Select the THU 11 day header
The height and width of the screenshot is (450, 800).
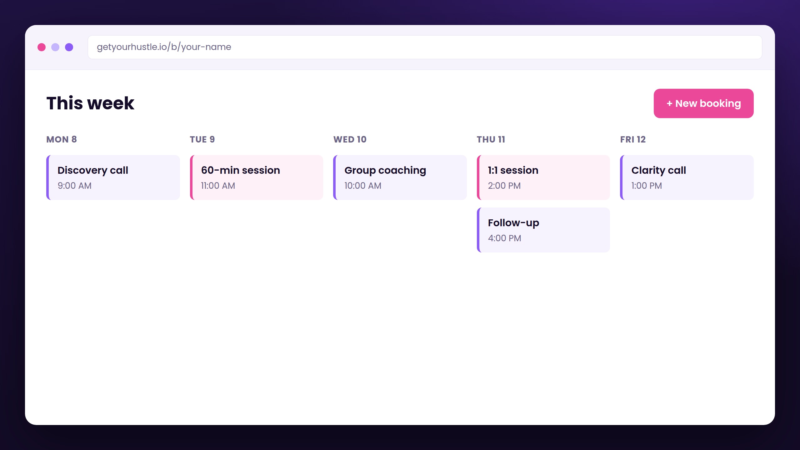491,139
